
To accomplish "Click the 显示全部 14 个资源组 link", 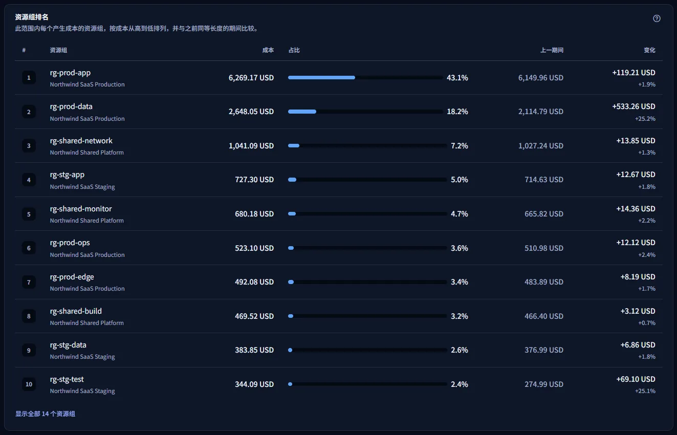I will pos(45,414).
